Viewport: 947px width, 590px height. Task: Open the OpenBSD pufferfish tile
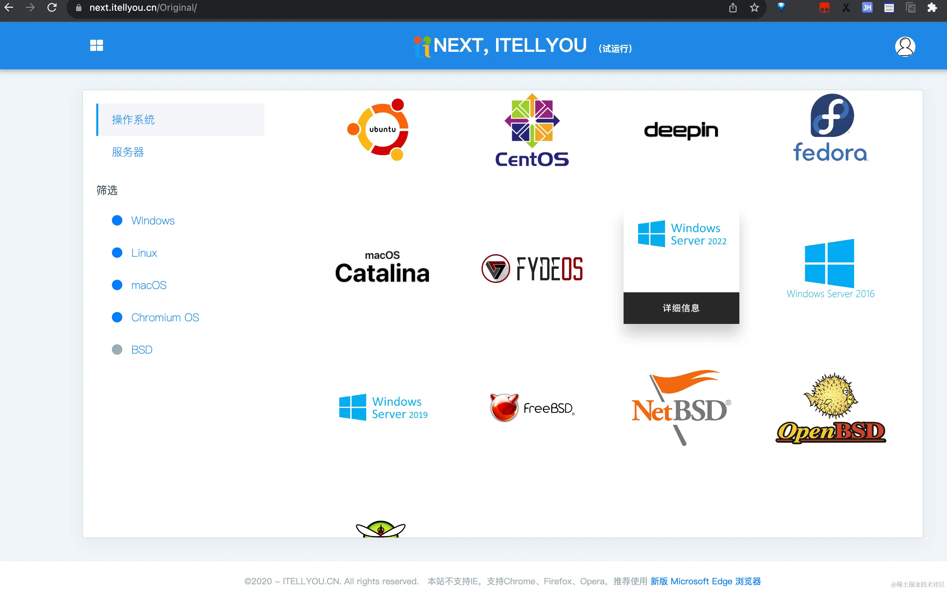(830, 408)
